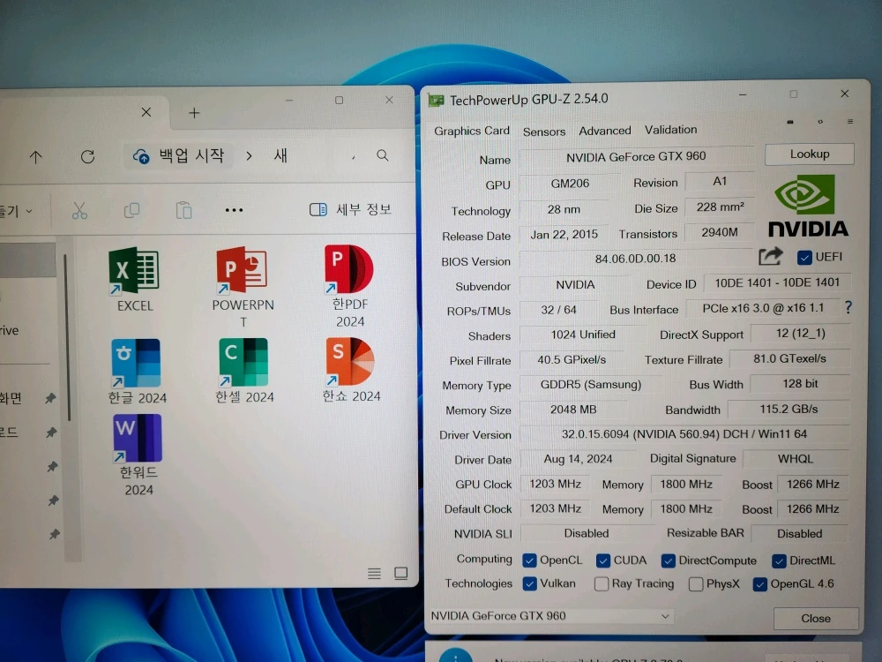
Task: Add a new Explorer tab with plus
Action: click(194, 113)
